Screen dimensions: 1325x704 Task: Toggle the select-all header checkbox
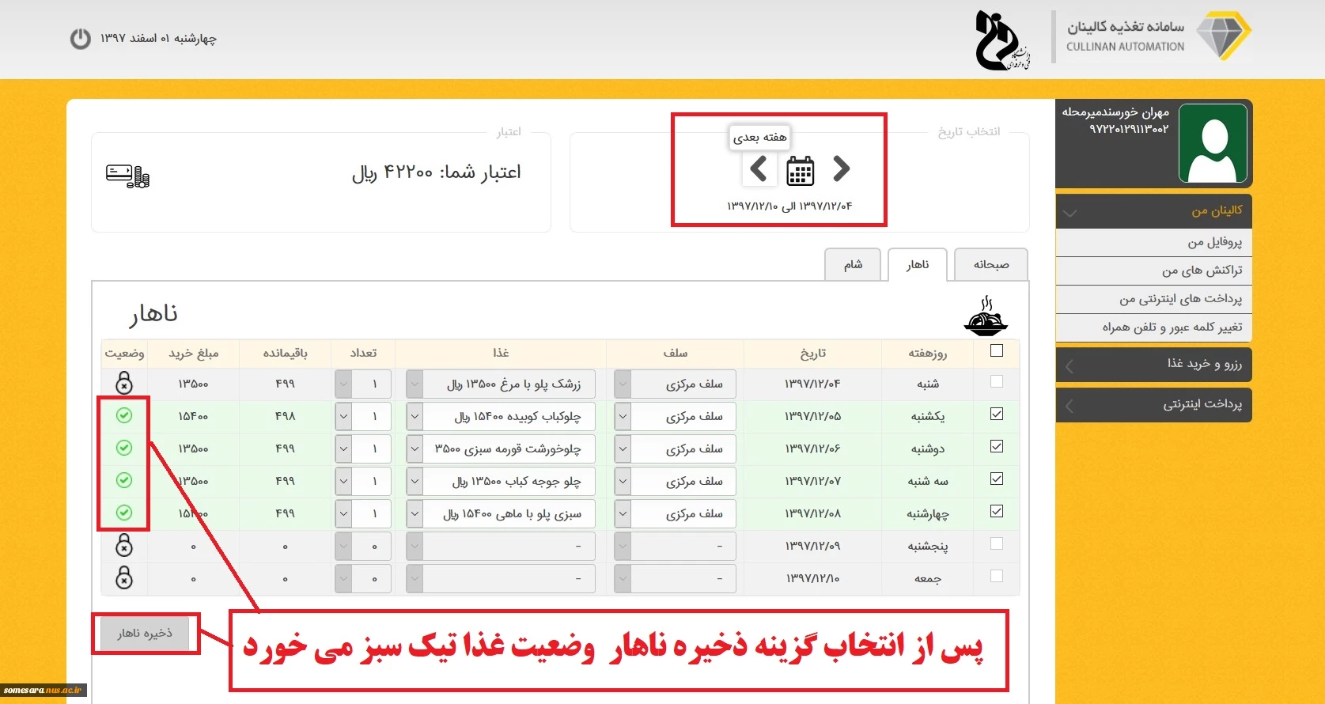coord(997,350)
